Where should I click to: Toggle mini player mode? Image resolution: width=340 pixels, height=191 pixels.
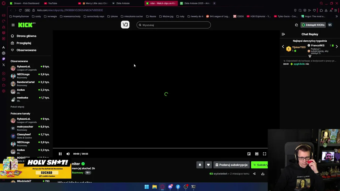(x=249, y=154)
